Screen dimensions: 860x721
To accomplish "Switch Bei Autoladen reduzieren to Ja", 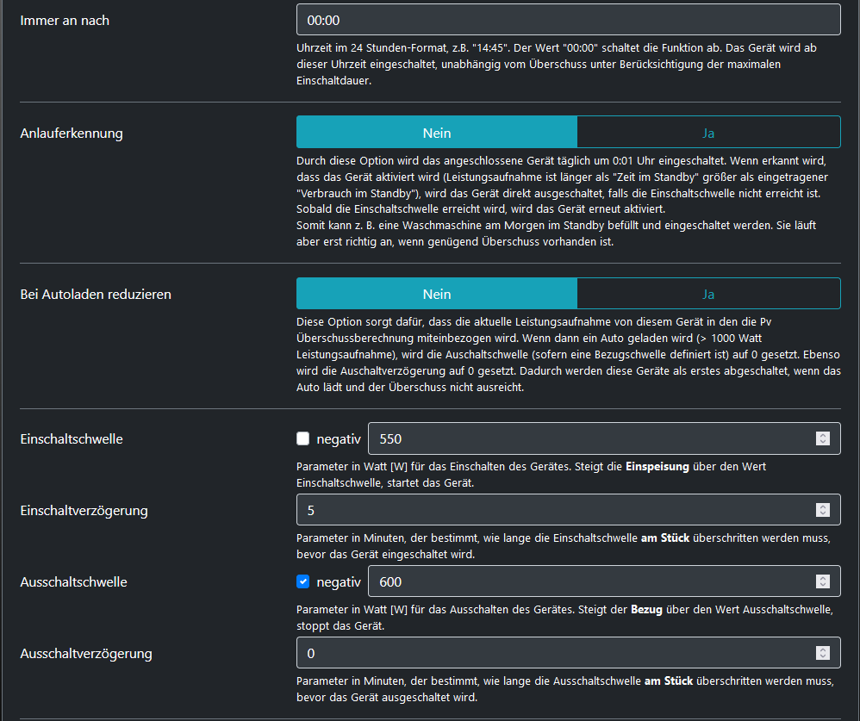I will point(707,294).
